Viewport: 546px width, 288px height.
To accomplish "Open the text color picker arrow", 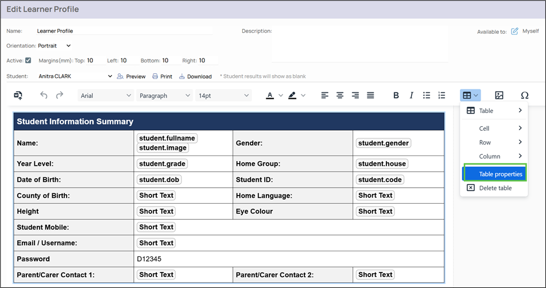I will (x=281, y=95).
